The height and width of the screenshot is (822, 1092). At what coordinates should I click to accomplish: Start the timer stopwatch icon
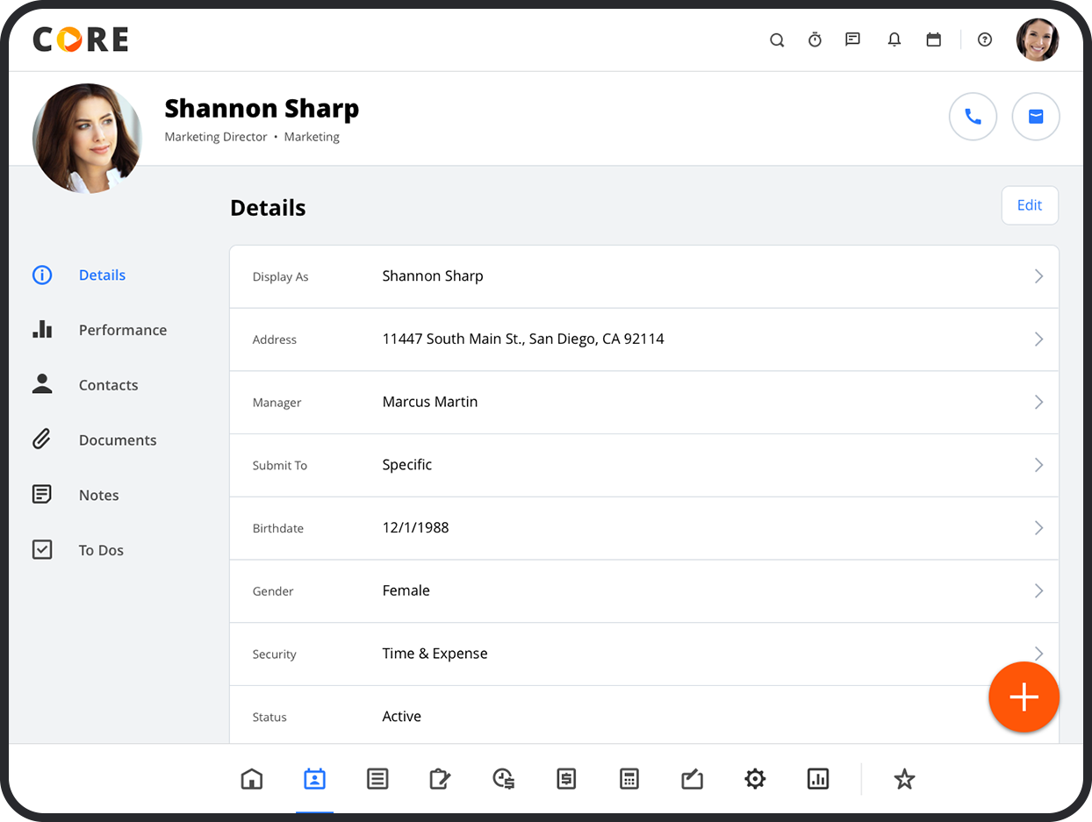pyautogui.click(x=815, y=39)
